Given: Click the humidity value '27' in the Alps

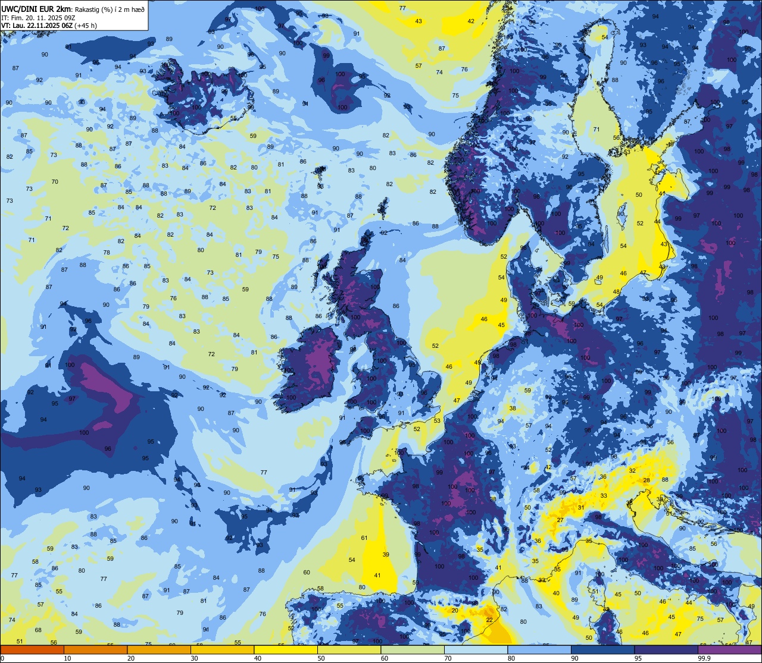Looking at the screenshot, I should [560, 520].
